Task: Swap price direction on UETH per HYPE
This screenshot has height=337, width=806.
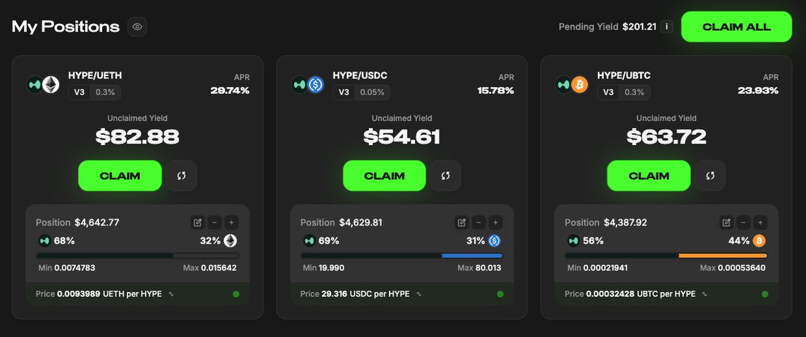Action: pos(171,294)
